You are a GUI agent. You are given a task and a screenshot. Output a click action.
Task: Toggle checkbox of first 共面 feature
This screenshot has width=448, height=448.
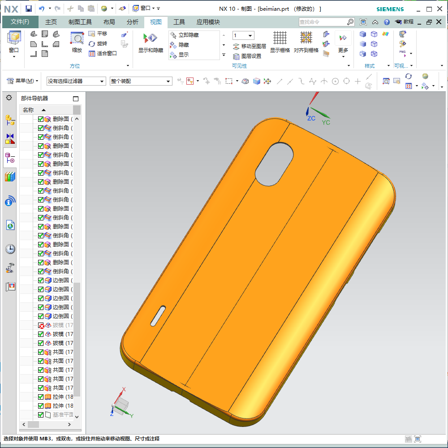41,352
